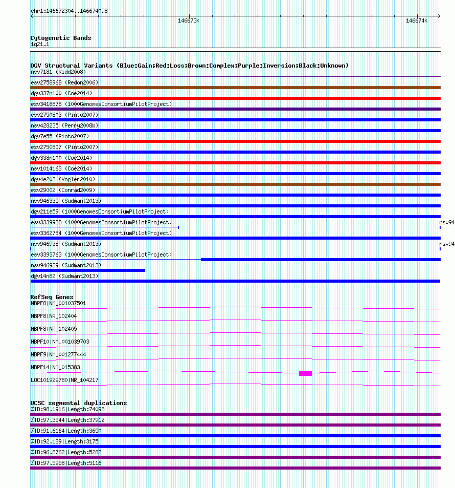Open gene NBPF9|NM_001277444

pos(58,354)
